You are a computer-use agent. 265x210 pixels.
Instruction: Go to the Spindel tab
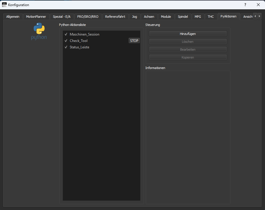click(183, 17)
